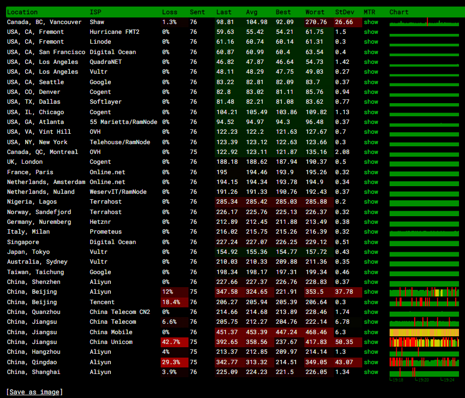This screenshot has height=398, width=465.
Task: Click the 'Italy, Milan' location cell
Action: 28,231
